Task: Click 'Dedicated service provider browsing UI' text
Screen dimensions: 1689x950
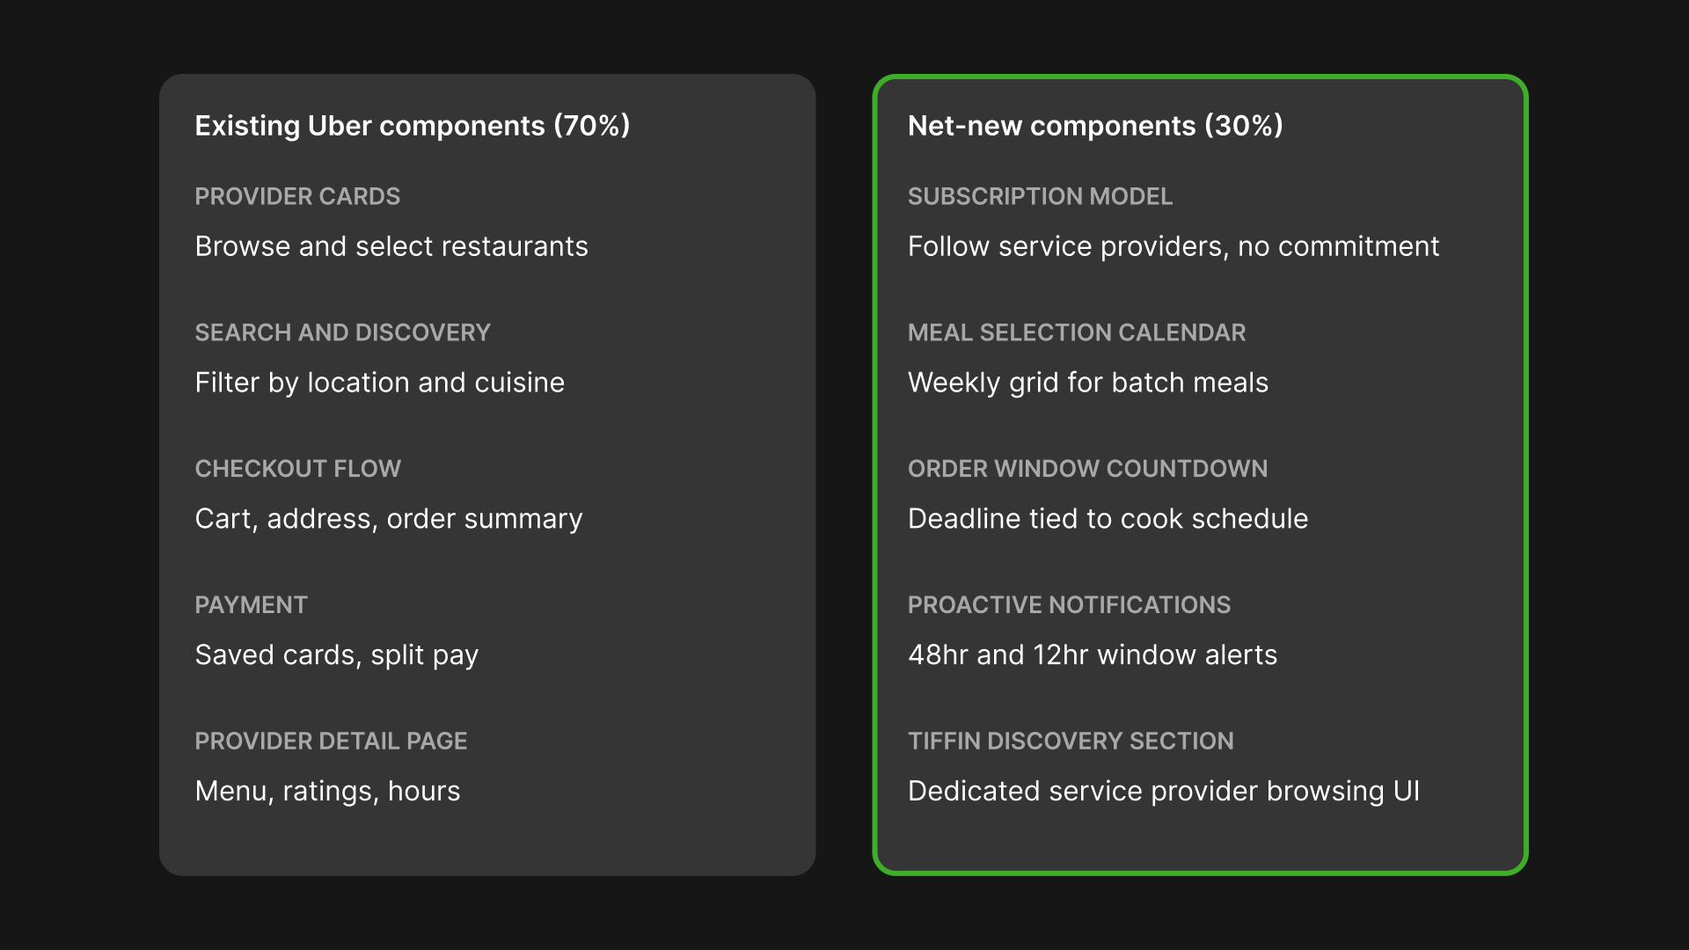Action: pos(1164,792)
